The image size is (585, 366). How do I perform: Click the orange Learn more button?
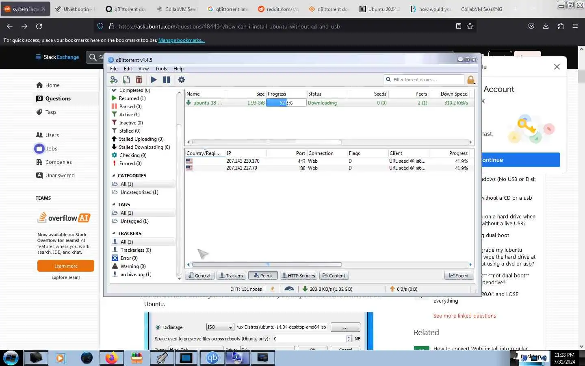66,266
